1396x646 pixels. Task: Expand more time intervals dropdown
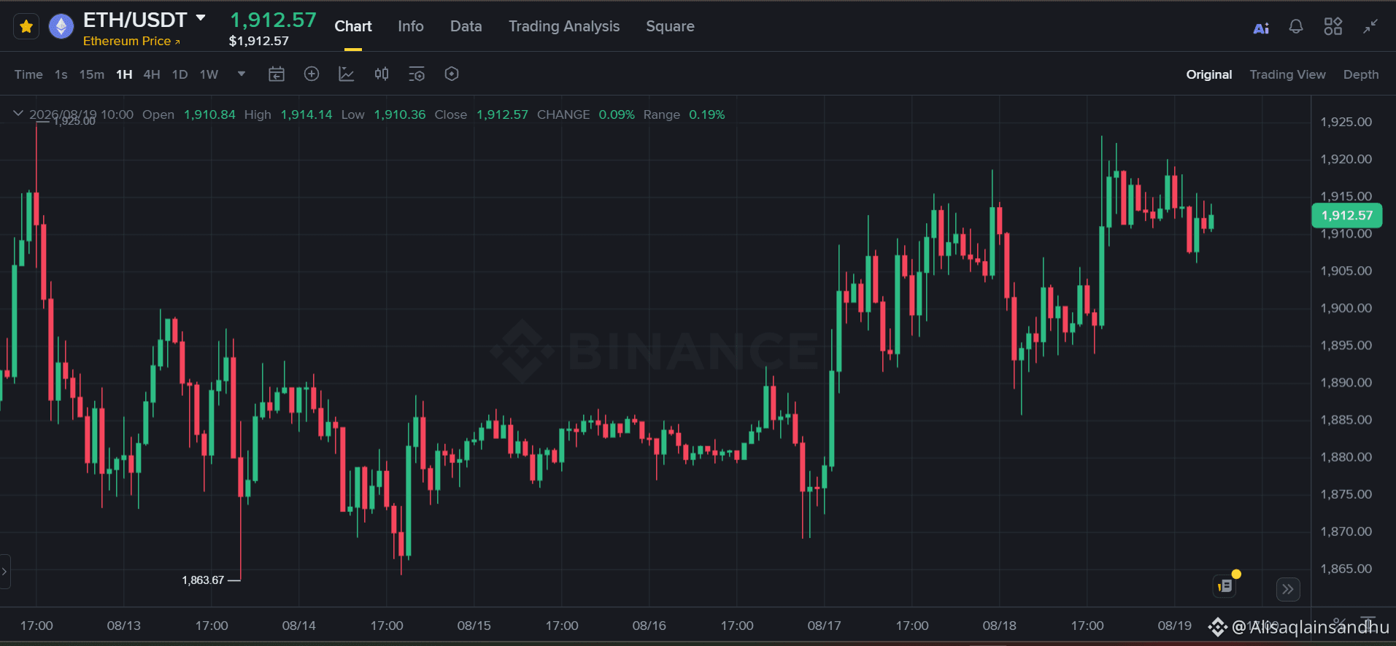coord(242,74)
